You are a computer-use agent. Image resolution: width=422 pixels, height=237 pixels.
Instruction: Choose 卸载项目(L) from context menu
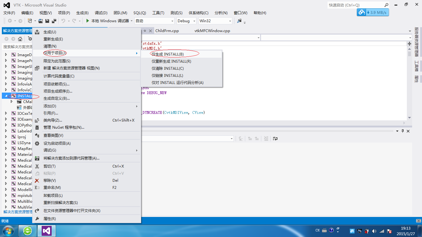click(x=87, y=196)
